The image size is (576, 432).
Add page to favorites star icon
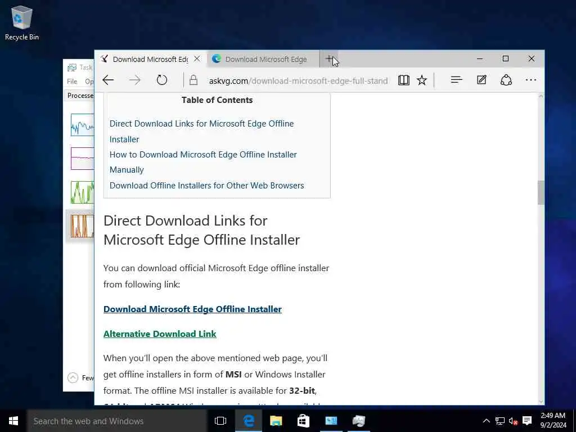tap(422, 80)
